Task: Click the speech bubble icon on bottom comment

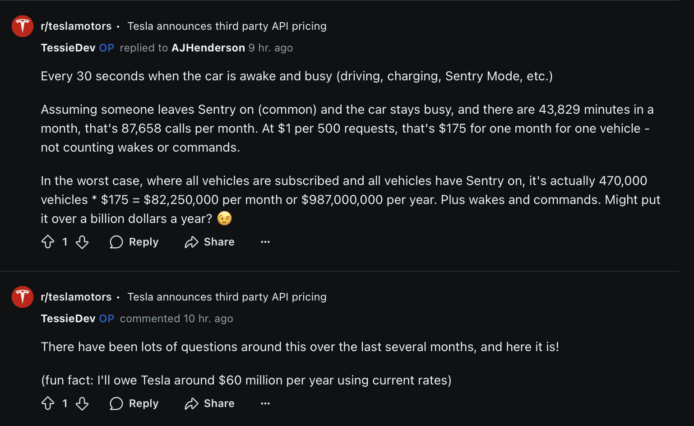Action: coord(116,403)
